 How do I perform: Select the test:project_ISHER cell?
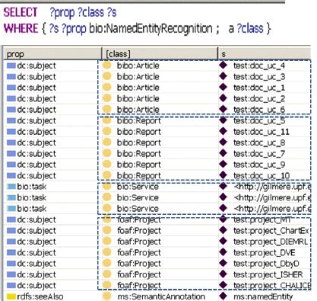tap(268, 274)
